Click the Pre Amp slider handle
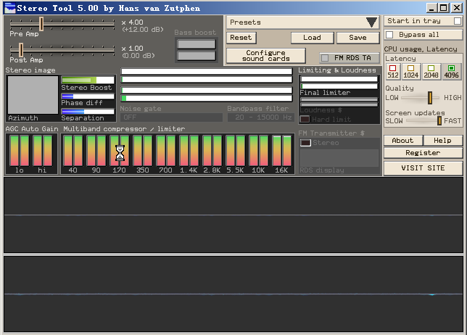Screen dimensions: 467x335 click(41, 24)
